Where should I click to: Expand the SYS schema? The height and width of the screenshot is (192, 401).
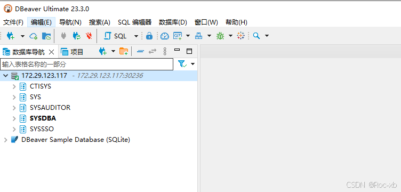(14, 97)
